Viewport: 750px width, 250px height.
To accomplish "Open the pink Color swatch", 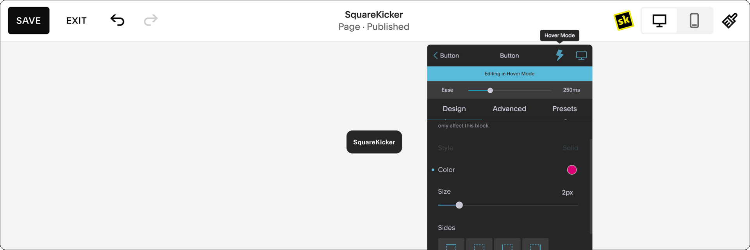I will point(572,170).
